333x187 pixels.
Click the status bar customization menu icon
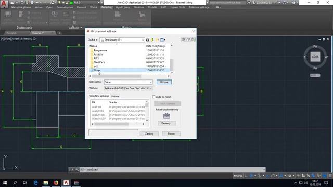[x=330, y=176]
